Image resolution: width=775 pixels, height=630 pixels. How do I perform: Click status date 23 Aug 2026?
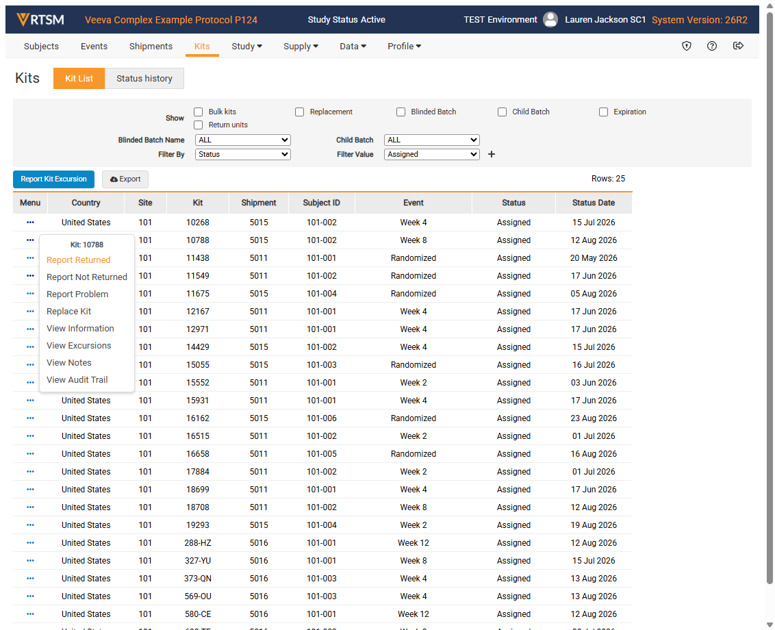[x=594, y=418]
